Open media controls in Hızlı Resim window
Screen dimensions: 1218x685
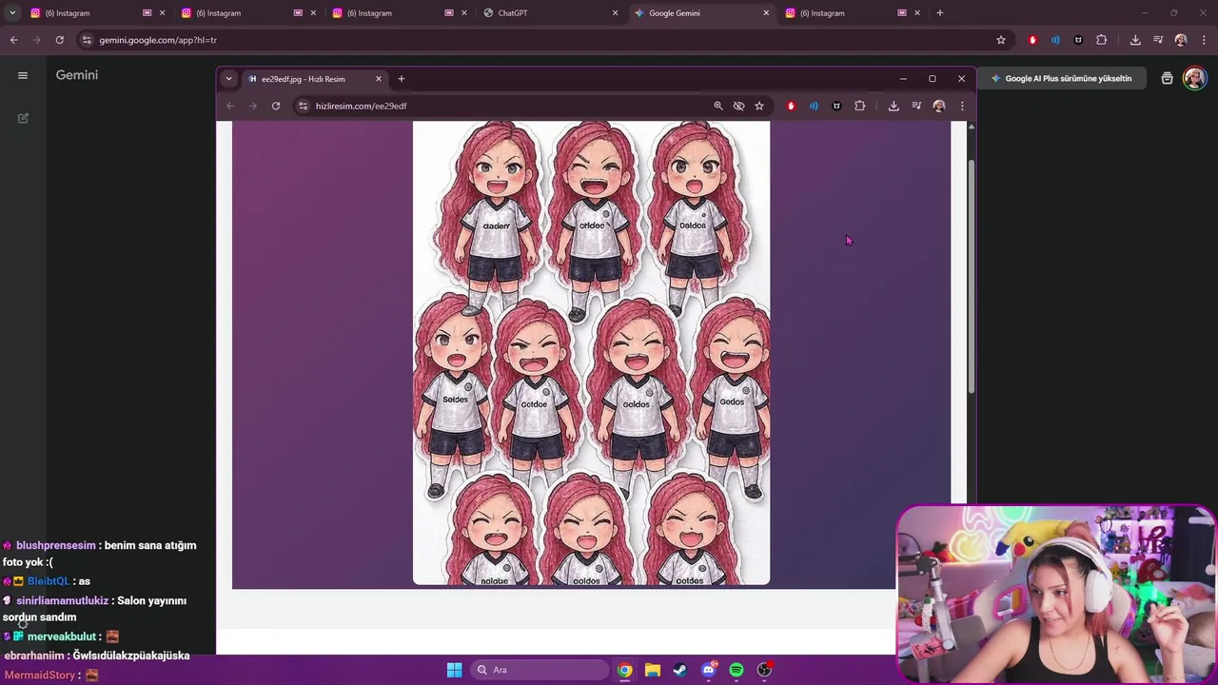tap(916, 106)
